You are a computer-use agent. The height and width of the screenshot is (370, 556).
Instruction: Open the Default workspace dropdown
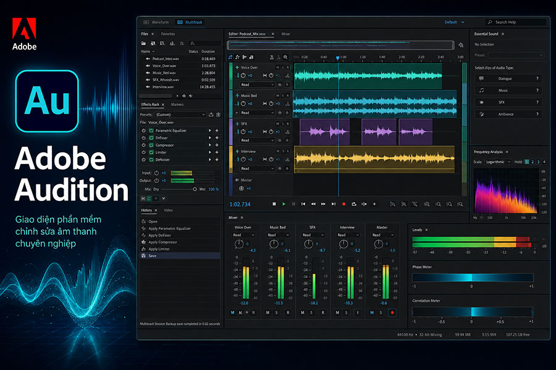pyautogui.click(x=454, y=22)
